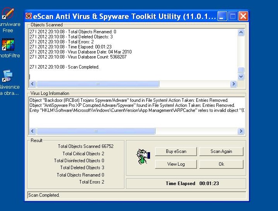
Task: Click the 'Total Errors 2' result
Action: pyautogui.click(x=92, y=182)
